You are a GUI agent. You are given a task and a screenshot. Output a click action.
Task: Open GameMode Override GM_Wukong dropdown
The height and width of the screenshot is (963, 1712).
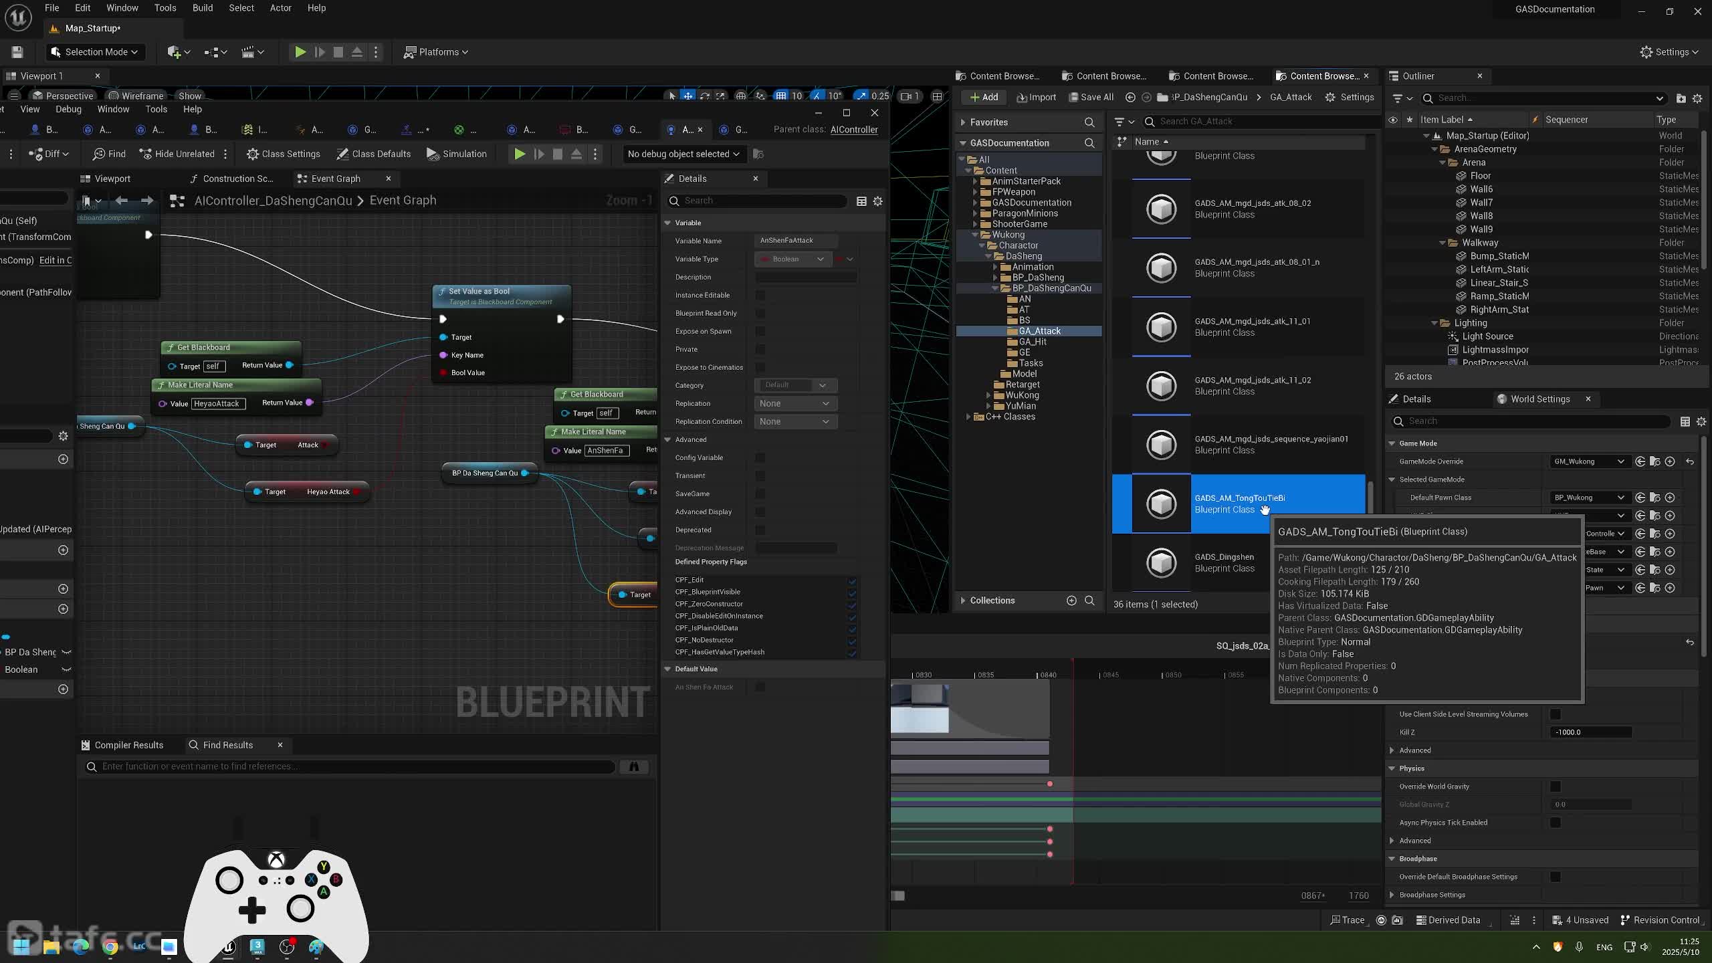(1589, 461)
